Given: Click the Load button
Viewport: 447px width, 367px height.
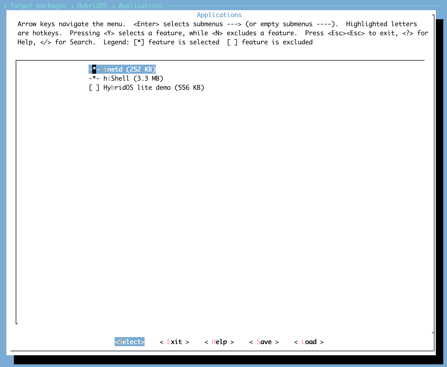Looking at the screenshot, I should coord(309,342).
